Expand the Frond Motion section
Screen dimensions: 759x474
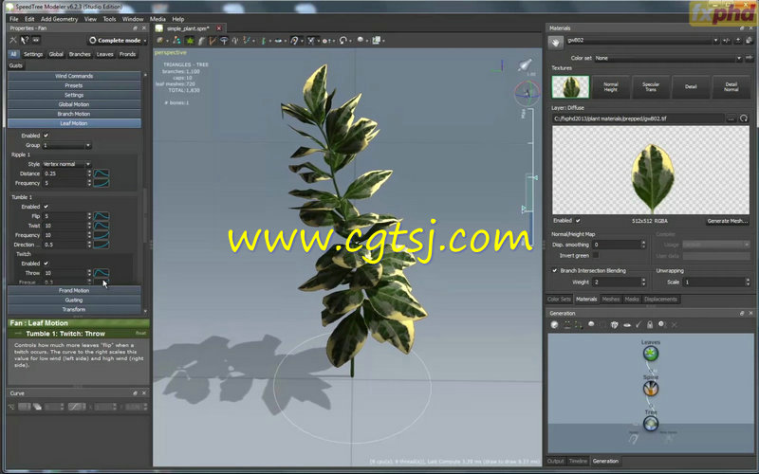(74, 290)
